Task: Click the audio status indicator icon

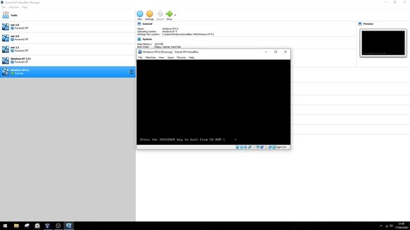Action: coord(245,148)
